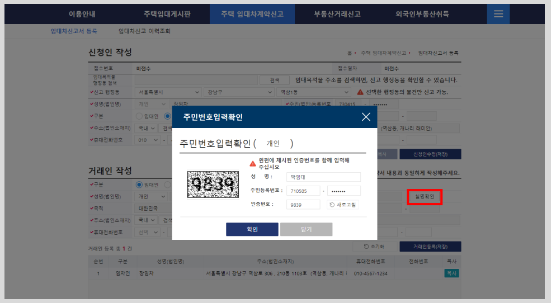This screenshot has width=551, height=303.
Task: Click the 010-4567-1234 phone cell
Action: [370, 273]
